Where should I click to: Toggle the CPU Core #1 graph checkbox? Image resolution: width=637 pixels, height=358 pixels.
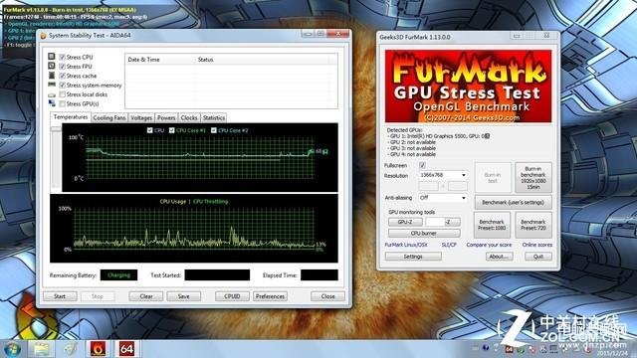(172, 130)
